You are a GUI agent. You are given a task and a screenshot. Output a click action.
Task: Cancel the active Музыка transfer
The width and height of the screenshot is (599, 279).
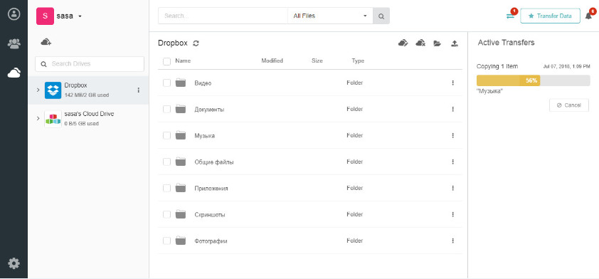(x=569, y=105)
